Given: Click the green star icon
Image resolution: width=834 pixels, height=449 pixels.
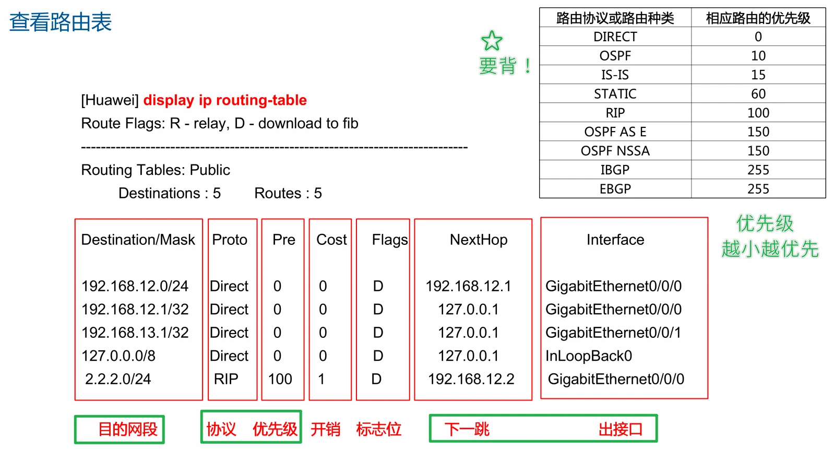Looking at the screenshot, I should point(491,41).
